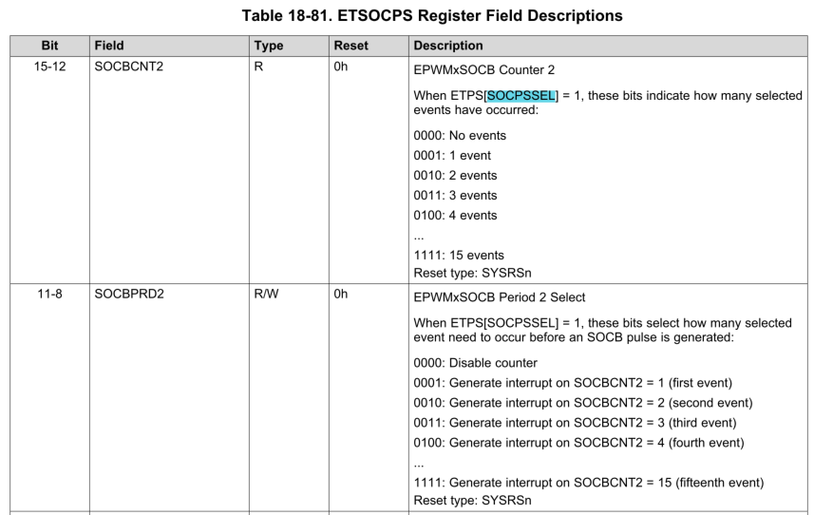814x515 pixels.
Task: Click the Type column header
Action: point(270,46)
